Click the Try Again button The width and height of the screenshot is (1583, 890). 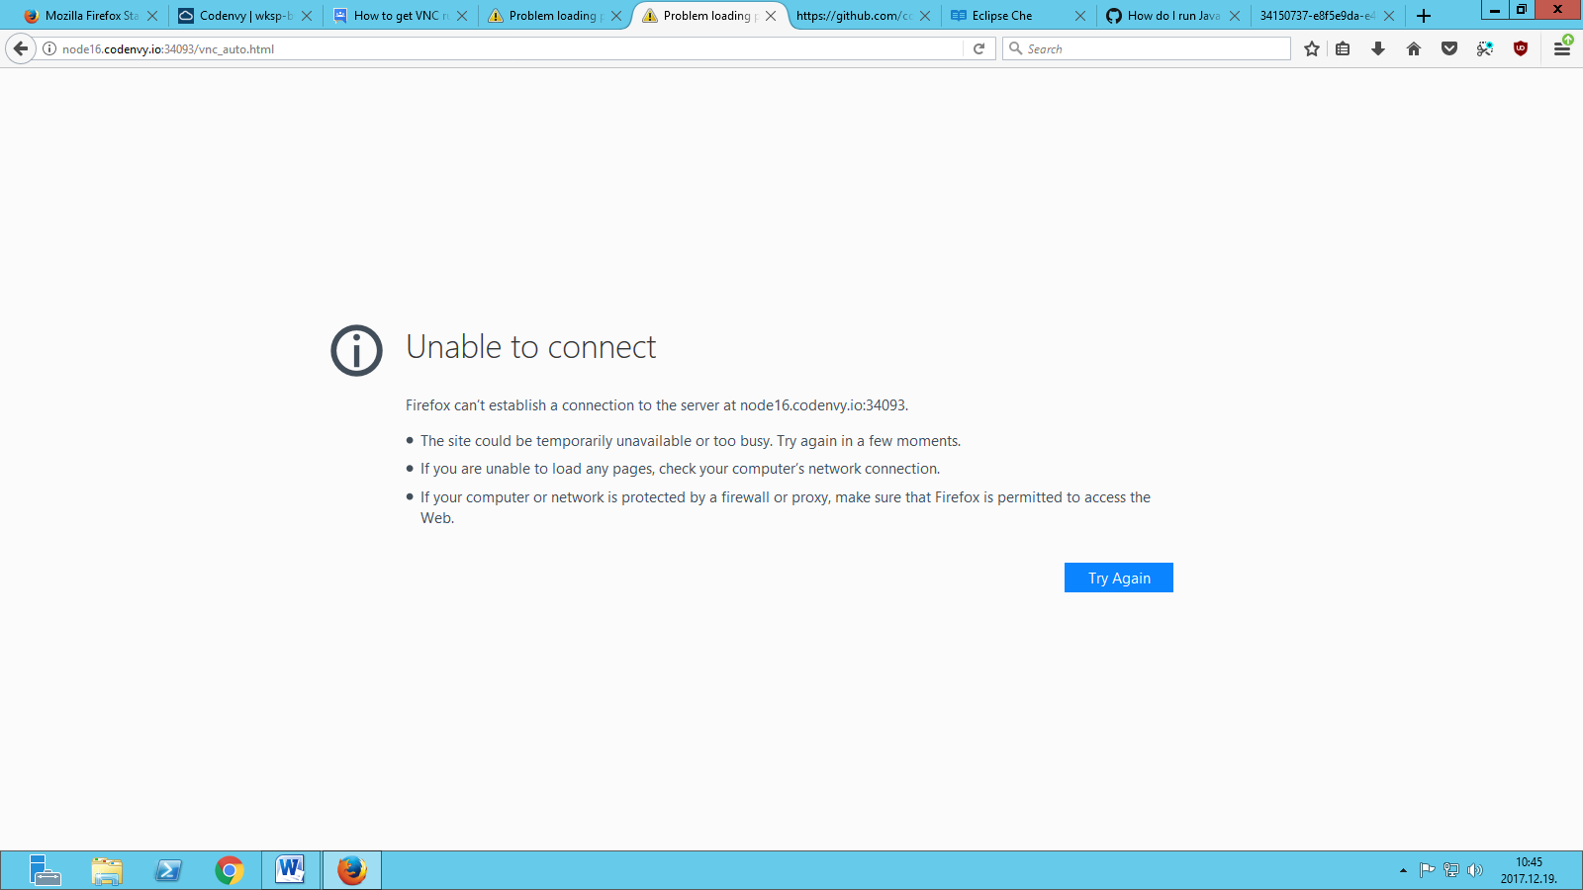tap(1119, 578)
